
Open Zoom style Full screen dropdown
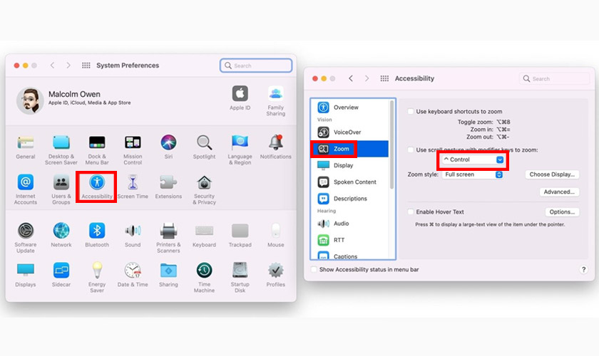point(472,174)
